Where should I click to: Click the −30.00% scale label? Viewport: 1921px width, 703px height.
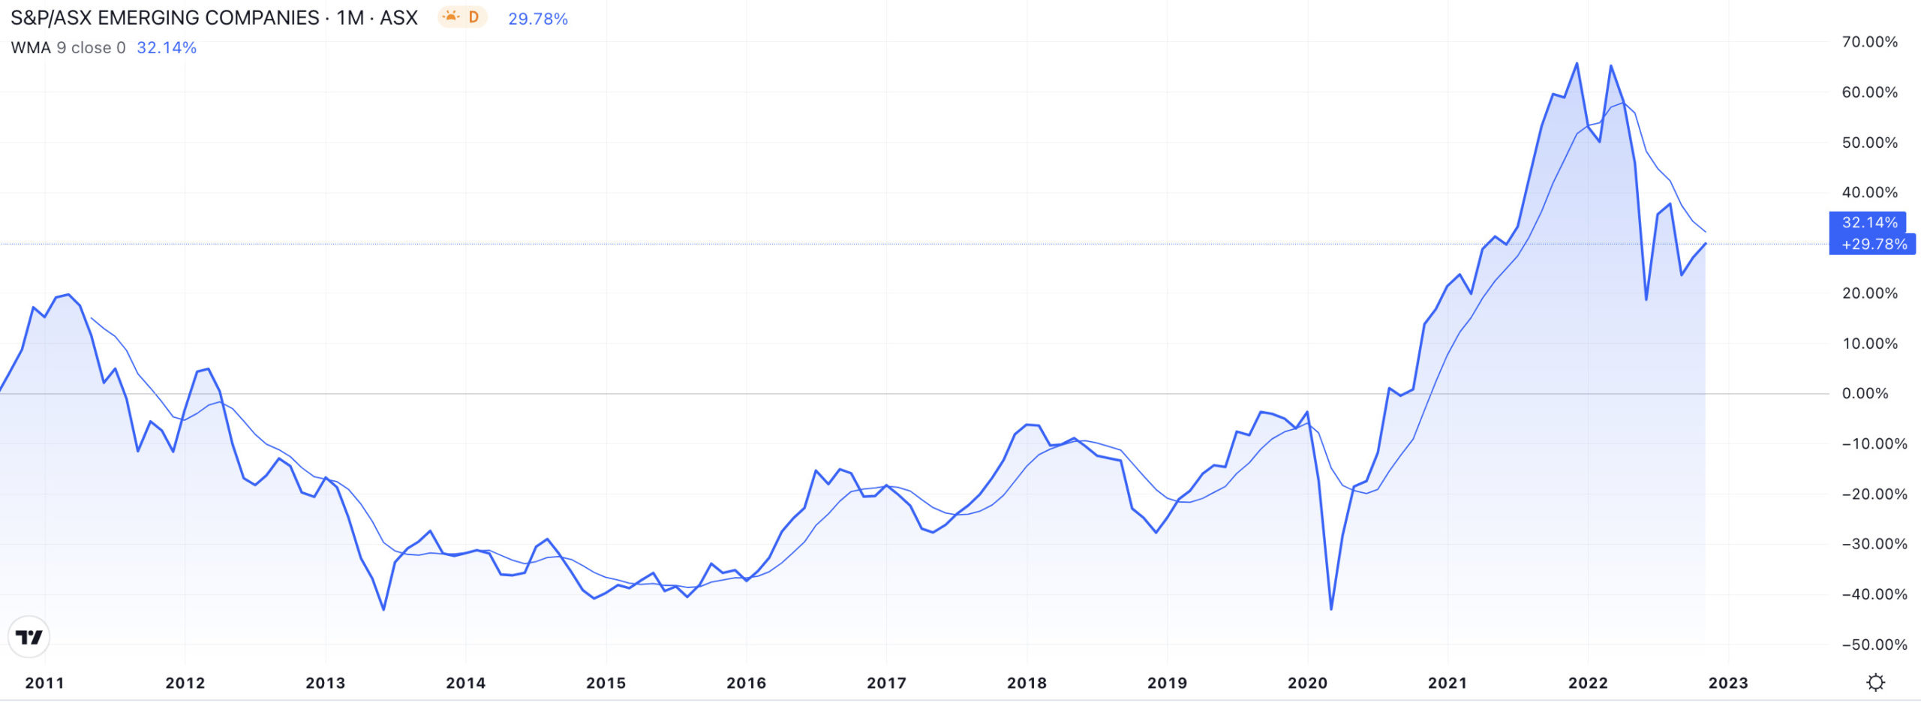point(1874,544)
